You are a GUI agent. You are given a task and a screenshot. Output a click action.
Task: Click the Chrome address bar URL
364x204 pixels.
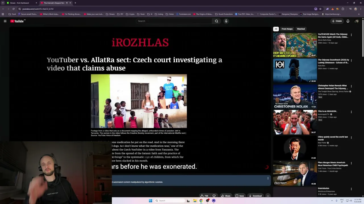(38, 9)
